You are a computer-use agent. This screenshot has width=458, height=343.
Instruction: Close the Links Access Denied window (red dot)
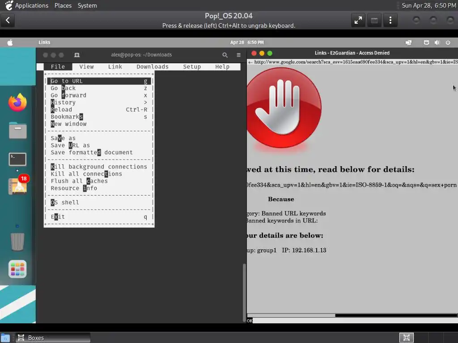coord(254,53)
